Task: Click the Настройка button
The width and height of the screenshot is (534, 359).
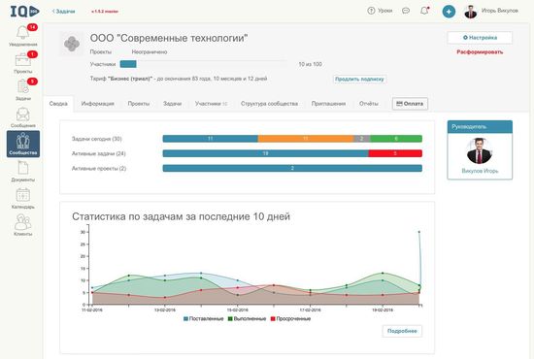Action: coord(480,38)
